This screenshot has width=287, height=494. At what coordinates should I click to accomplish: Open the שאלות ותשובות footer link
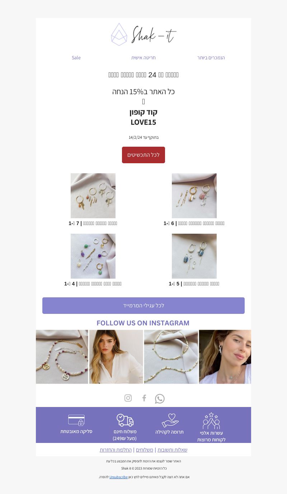click(x=173, y=450)
